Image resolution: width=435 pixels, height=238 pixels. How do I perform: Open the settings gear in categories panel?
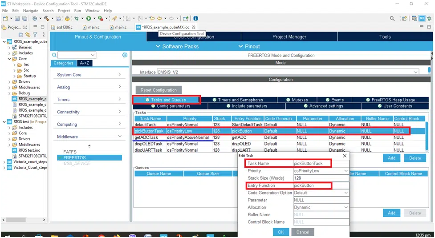click(125, 55)
